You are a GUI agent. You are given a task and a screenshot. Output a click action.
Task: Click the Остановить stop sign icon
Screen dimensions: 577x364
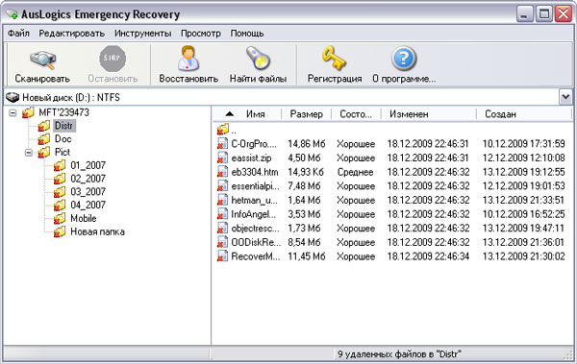[x=113, y=59]
